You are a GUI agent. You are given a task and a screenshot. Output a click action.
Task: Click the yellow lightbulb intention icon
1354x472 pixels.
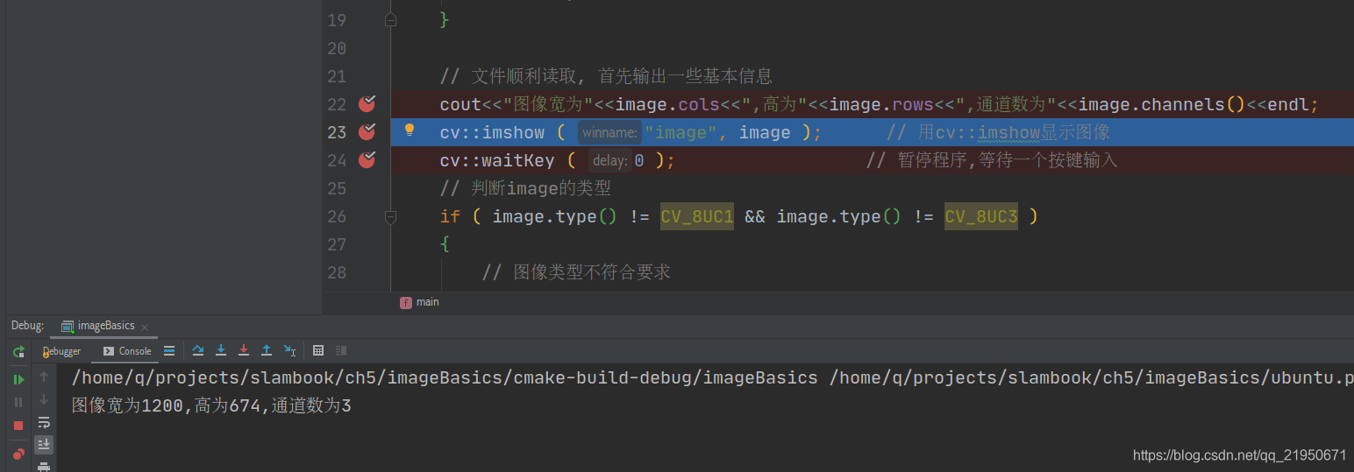[409, 130]
